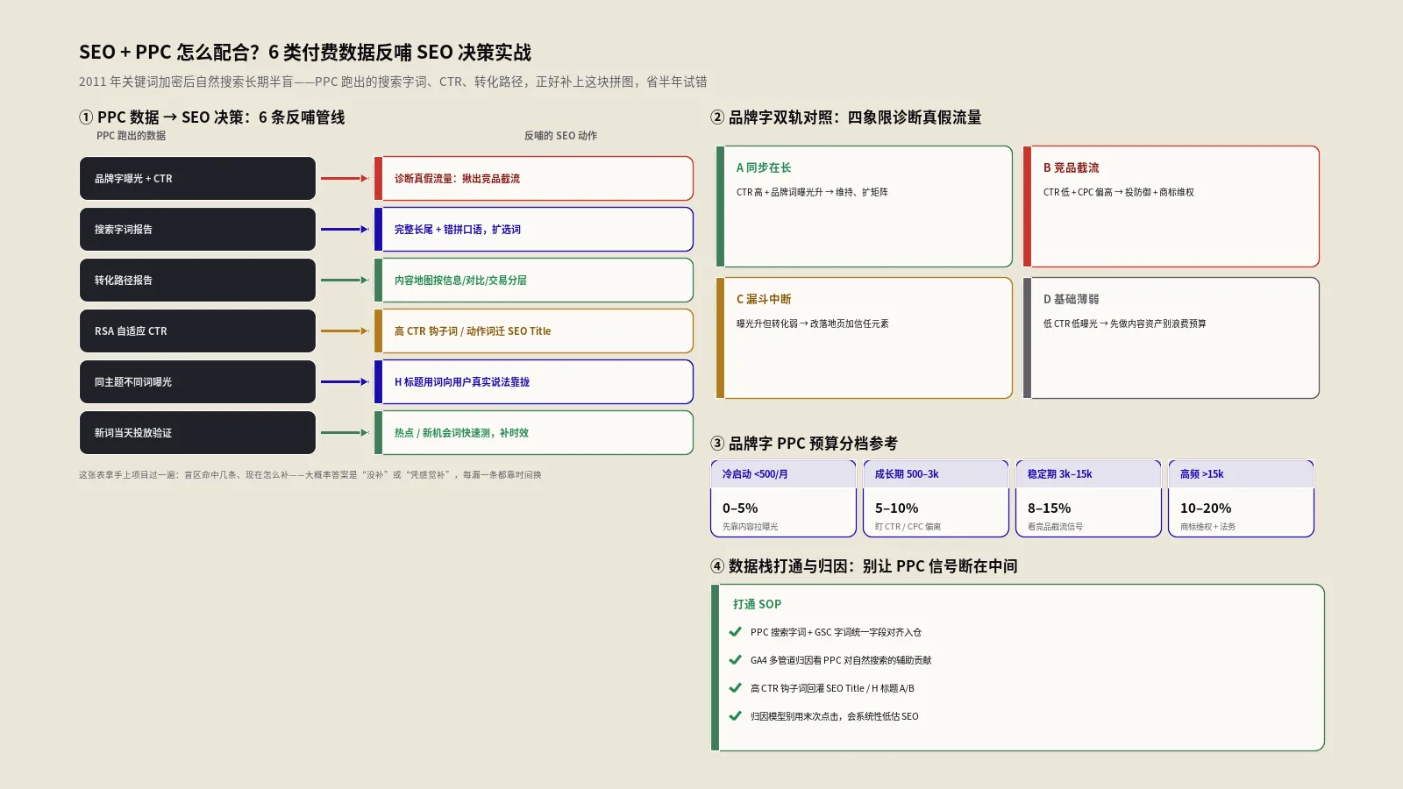The image size is (1403, 789).
Task: Click 内容地图按信息/对比/交易分层 card
Action: point(534,280)
